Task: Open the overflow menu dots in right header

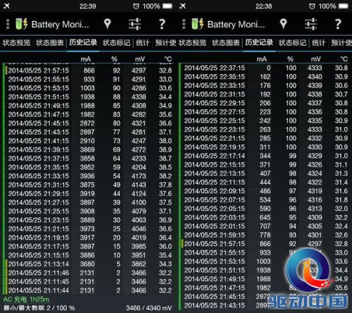Action: pyautogui.click(x=184, y=24)
